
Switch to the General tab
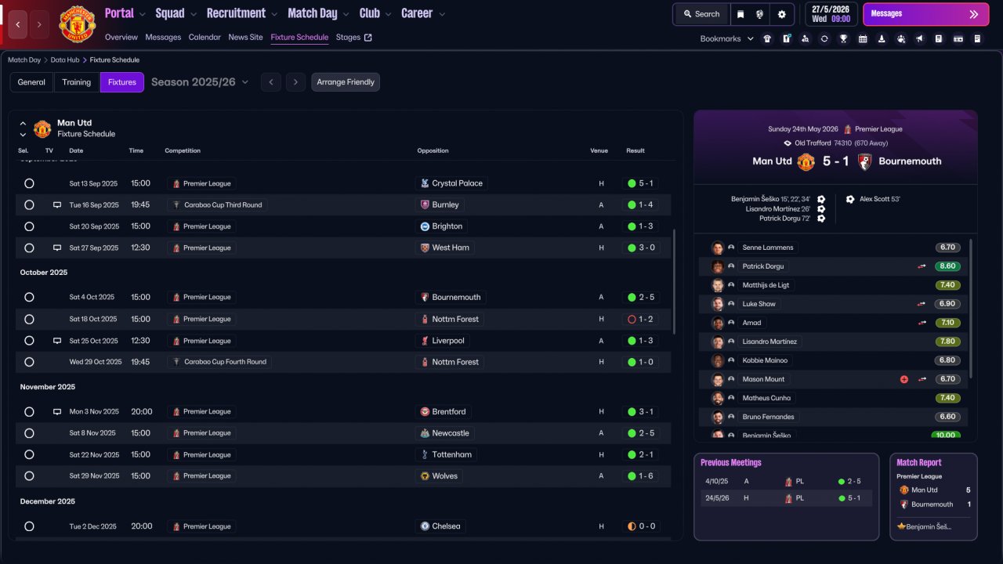tap(31, 82)
